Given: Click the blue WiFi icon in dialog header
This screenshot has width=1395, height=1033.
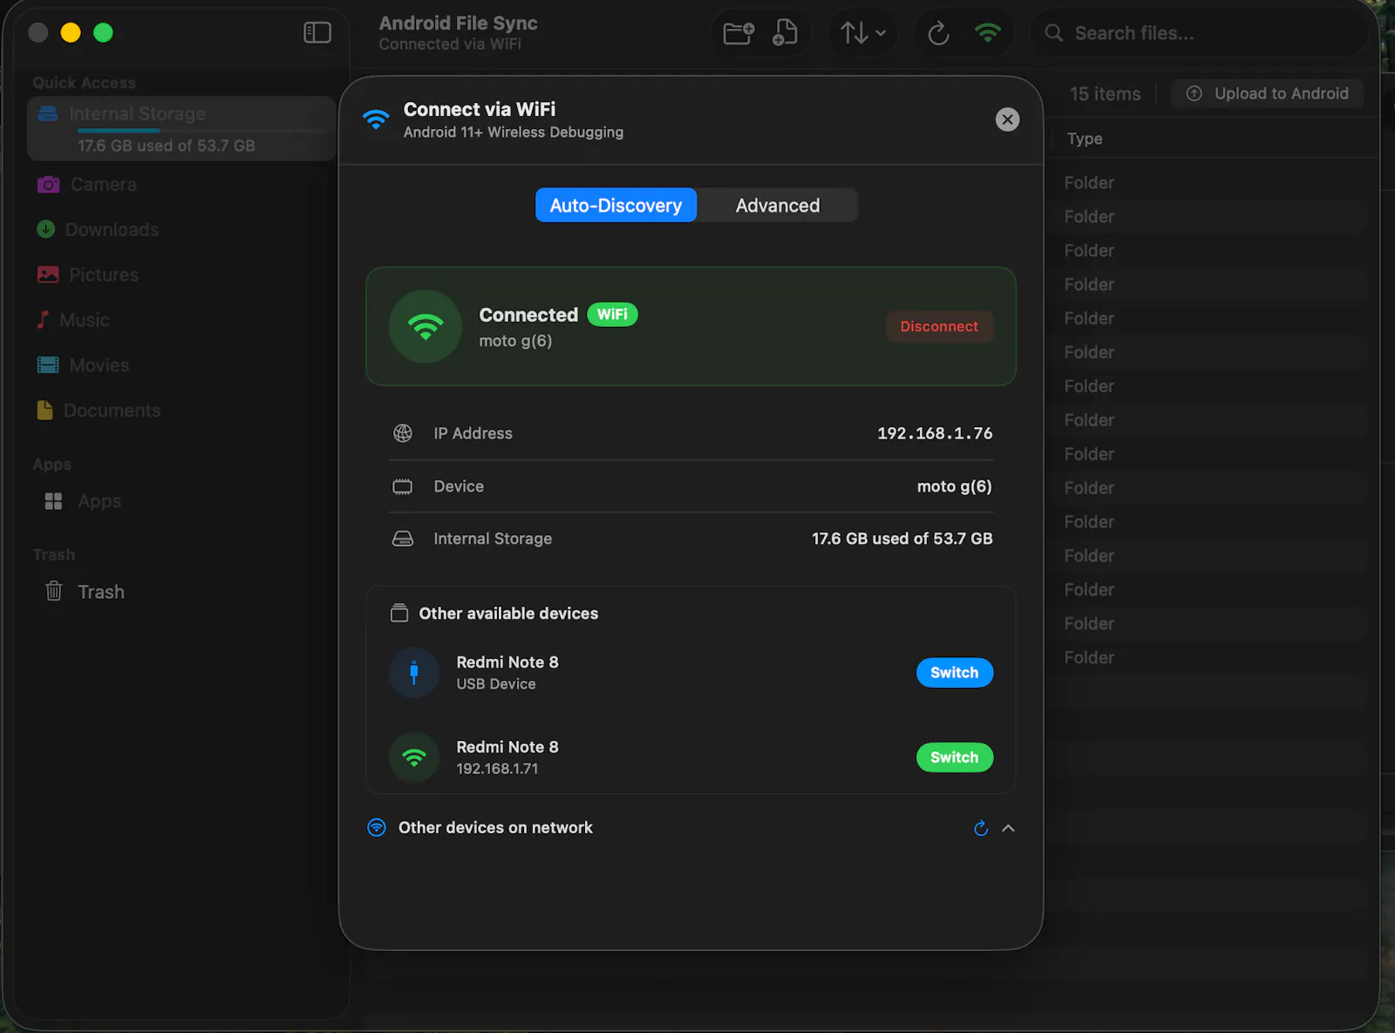Looking at the screenshot, I should coord(376,119).
